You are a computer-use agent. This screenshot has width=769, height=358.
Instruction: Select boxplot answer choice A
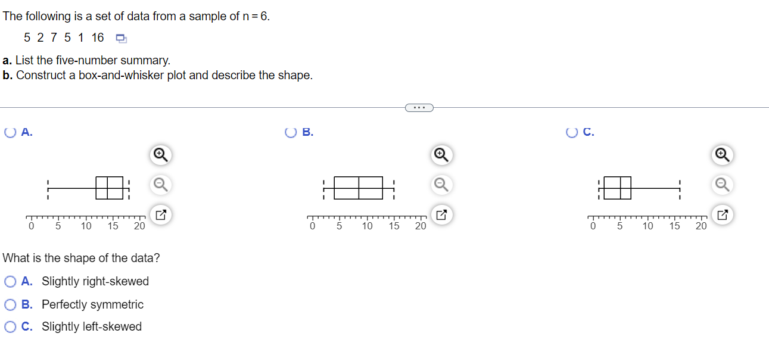click(x=9, y=132)
